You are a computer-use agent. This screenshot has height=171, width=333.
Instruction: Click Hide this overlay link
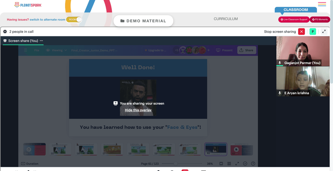click(x=138, y=110)
